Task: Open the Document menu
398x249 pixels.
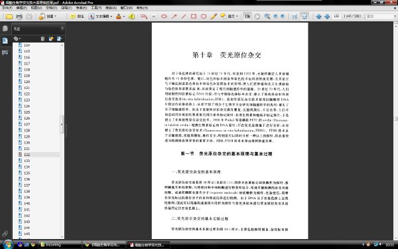Action: coord(51,8)
